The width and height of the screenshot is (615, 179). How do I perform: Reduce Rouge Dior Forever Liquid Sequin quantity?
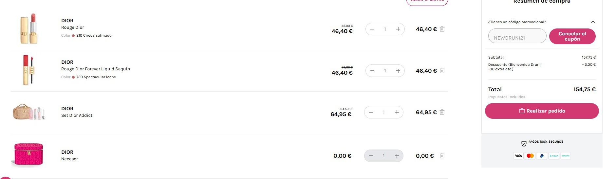click(x=372, y=71)
